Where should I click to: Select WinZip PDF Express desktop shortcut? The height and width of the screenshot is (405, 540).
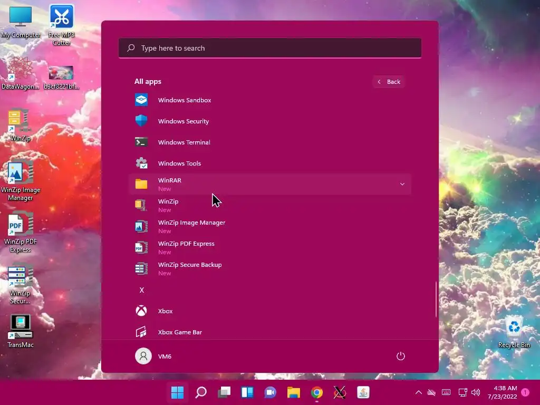point(21,232)
